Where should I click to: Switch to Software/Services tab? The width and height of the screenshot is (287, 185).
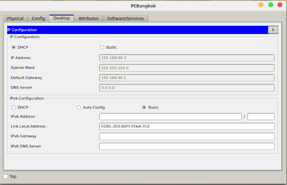[x=126, y=18]
